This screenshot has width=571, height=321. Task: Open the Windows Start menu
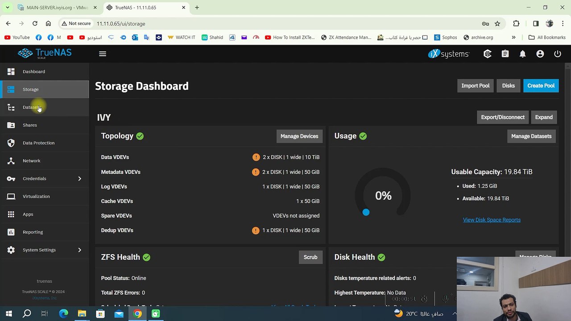point(9,314)
